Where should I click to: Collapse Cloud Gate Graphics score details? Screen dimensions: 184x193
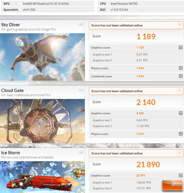point(181,113)
